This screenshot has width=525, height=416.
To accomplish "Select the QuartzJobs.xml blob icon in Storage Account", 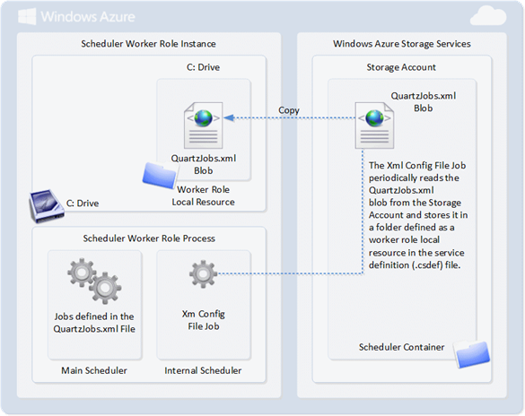I will pos(374,126).
